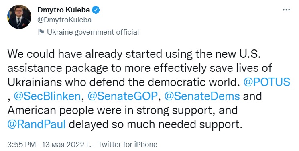Click the Dmytro Kuleba display name
This screenshot has width=299, height=151.
pyautogui.click(x=64, y=10)
